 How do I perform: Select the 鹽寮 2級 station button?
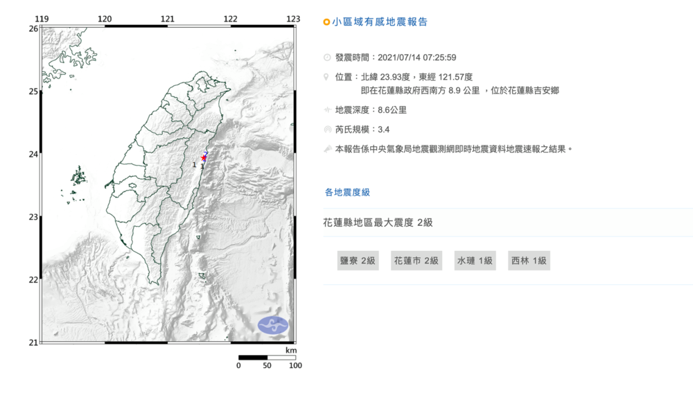coord(357,261)
